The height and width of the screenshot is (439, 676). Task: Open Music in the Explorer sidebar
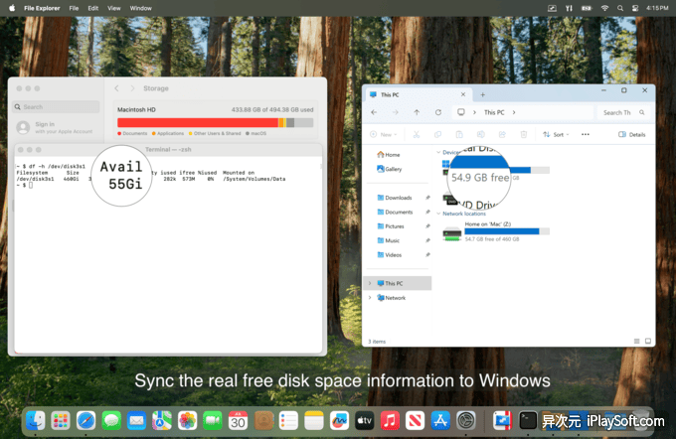pos(389,240)
